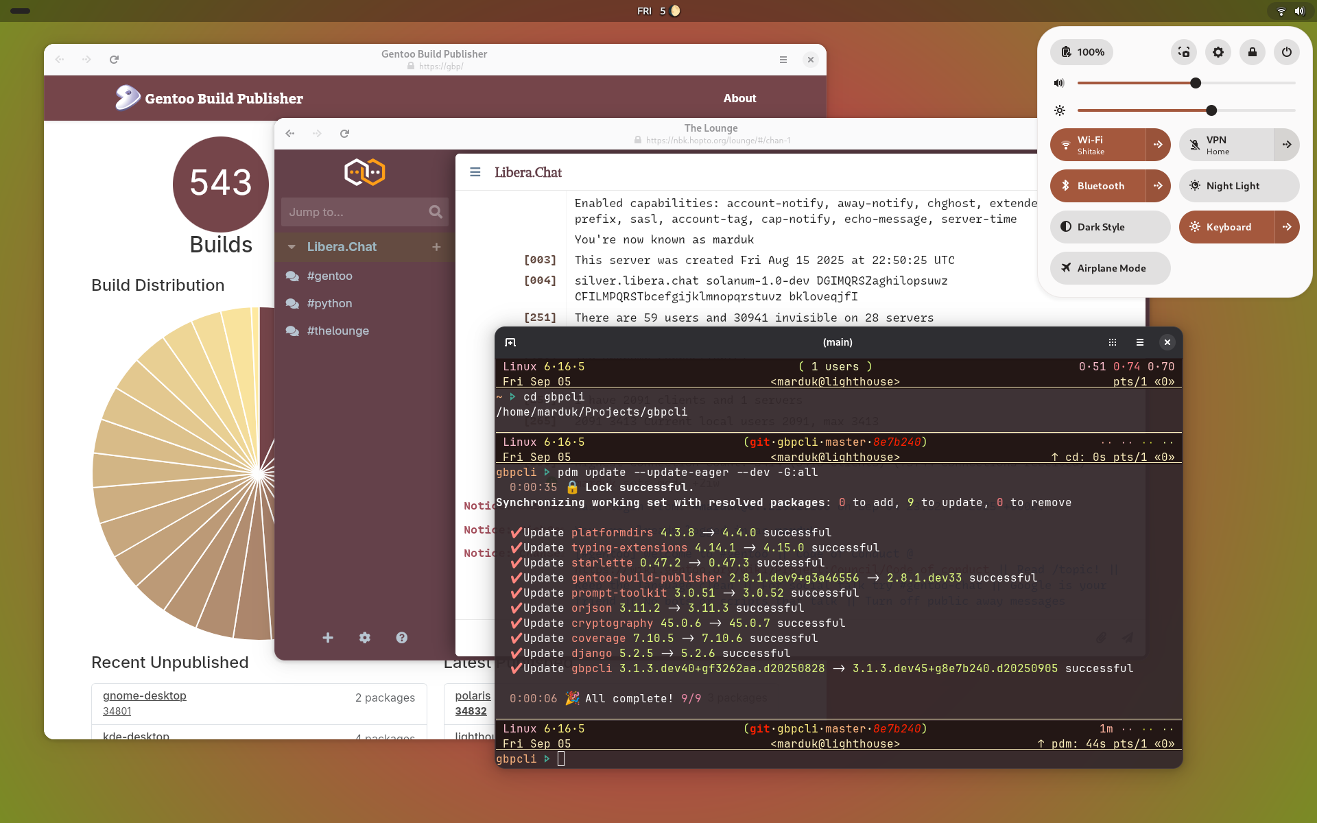Collapse the Libera.Chat network chevron
Viewport: 1317px width, 823px height.
click(x=292, y=247)
